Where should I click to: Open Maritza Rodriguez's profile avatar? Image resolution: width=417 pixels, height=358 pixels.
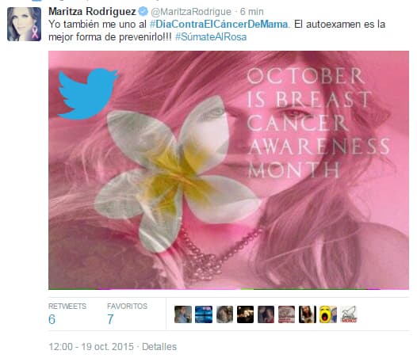coord(25,25)
